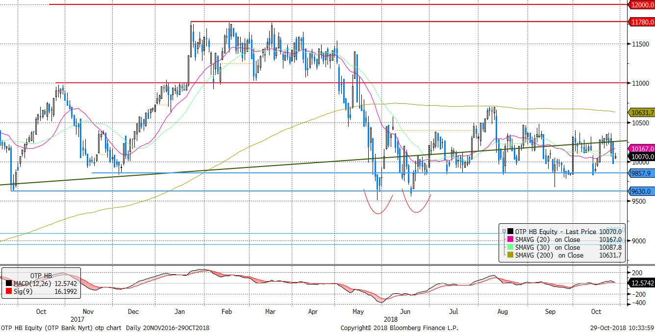This screenshot has height=332, width=655.
Task: Click the 'Jun' month label on the time axis
Action: point(405,311)
